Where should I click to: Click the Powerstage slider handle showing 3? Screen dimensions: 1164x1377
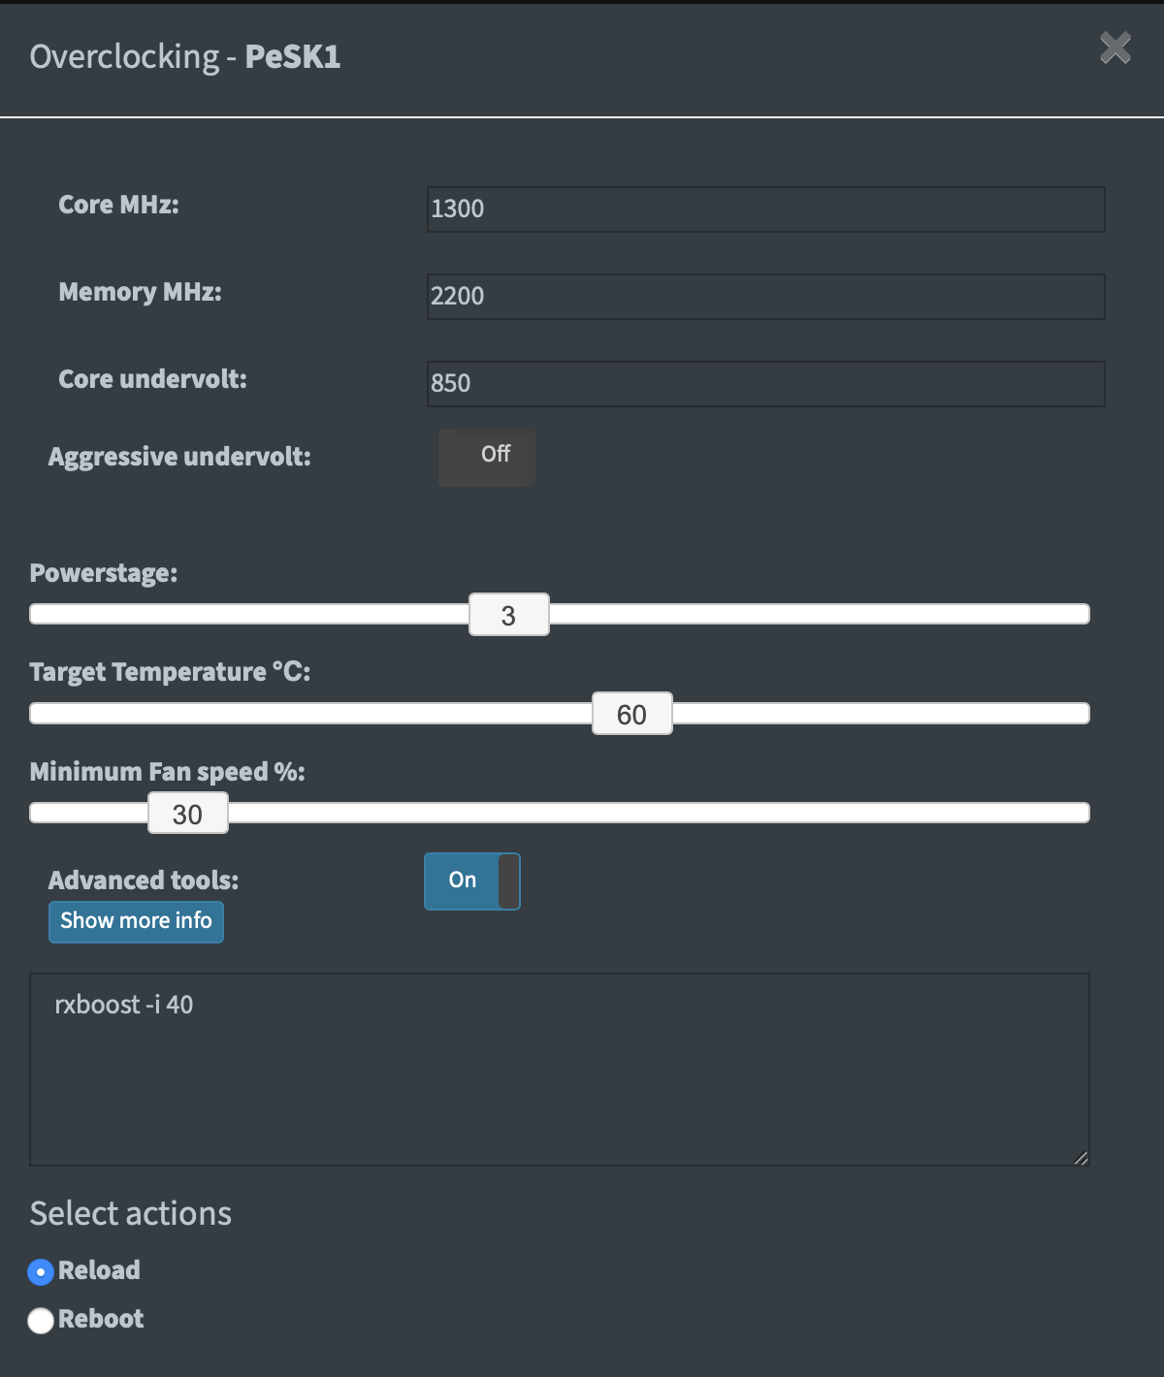(x=509, y=615)
